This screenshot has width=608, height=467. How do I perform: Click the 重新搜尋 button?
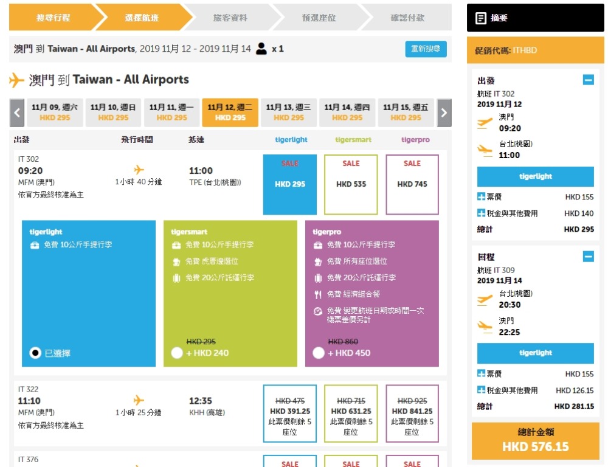[x=426, y=49]
